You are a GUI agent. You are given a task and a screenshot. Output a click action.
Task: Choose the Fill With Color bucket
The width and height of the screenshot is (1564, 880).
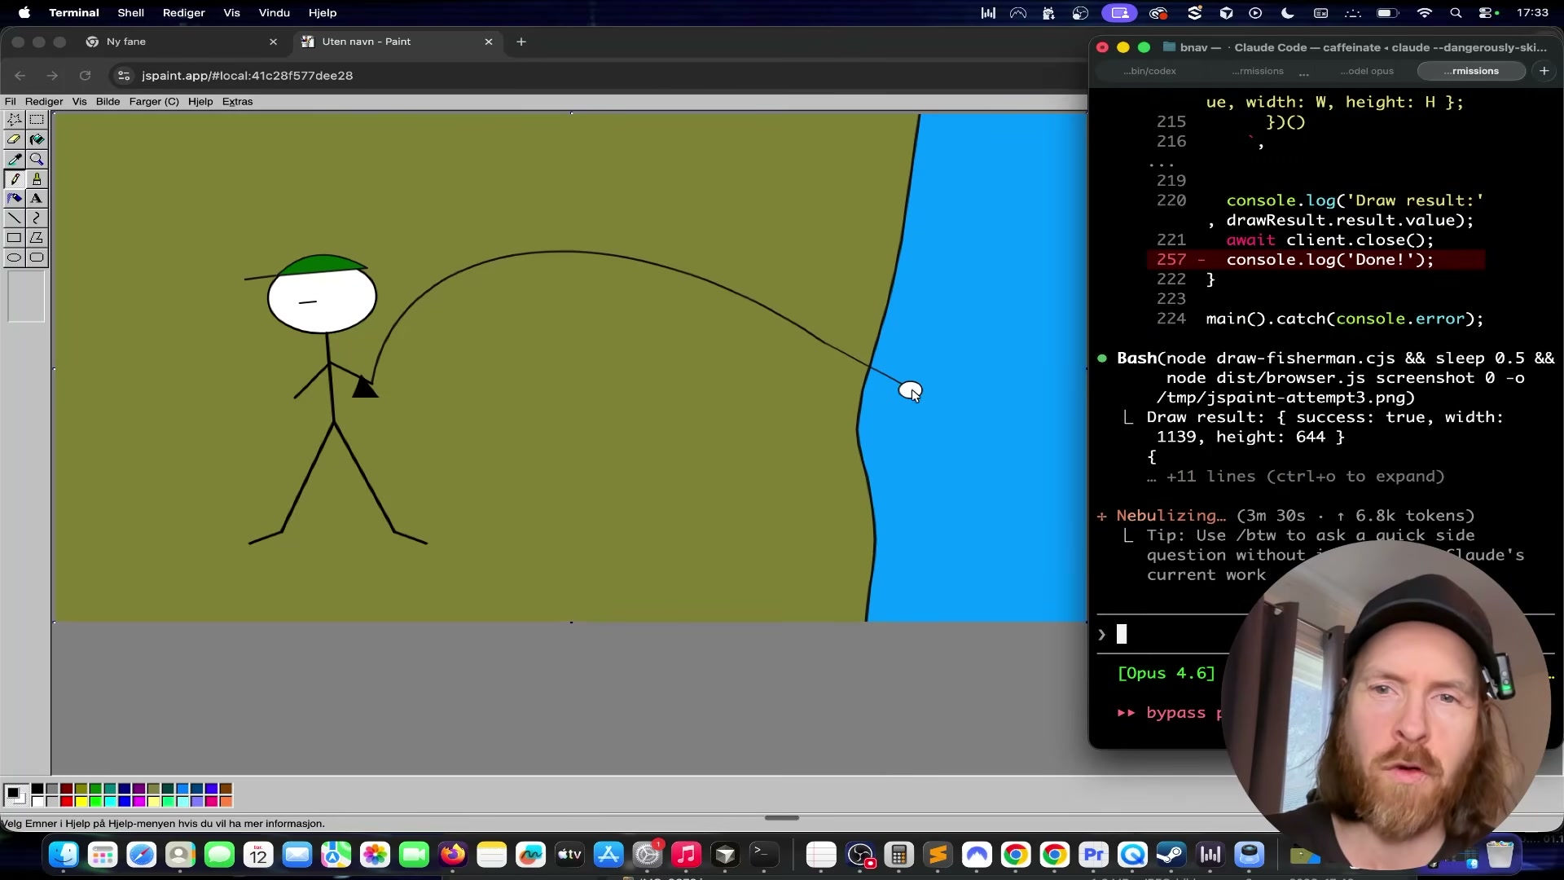coord(37,139)
